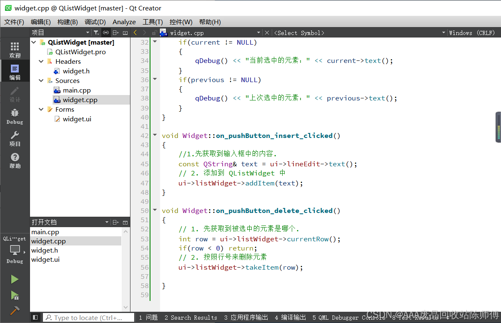The height and width of the screenshot is (323, 501).
Task: Collapse the QListWidget [master] project node
Action: click(34, 42)
